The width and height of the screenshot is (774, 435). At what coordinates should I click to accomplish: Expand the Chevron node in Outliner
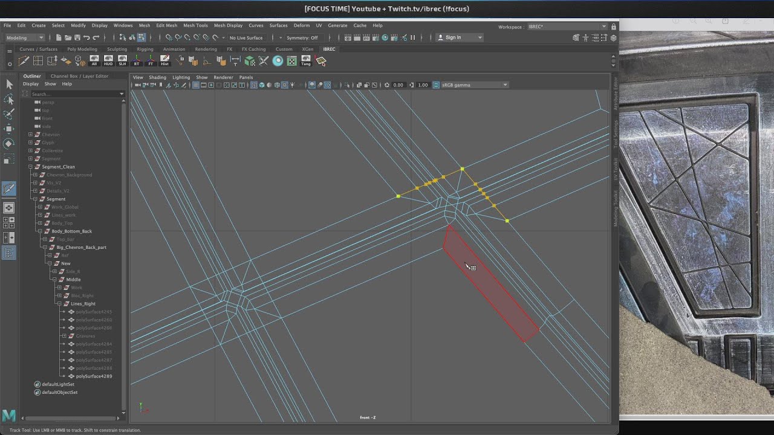click(30, 135)
